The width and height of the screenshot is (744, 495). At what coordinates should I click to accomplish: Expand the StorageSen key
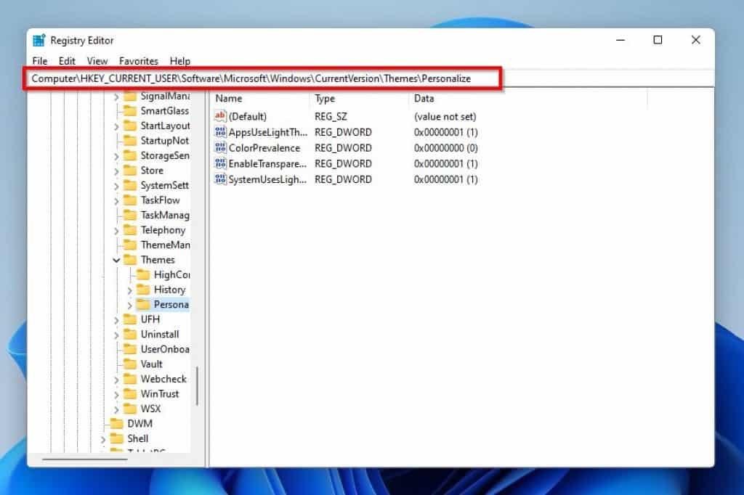(x=116, y=157)
